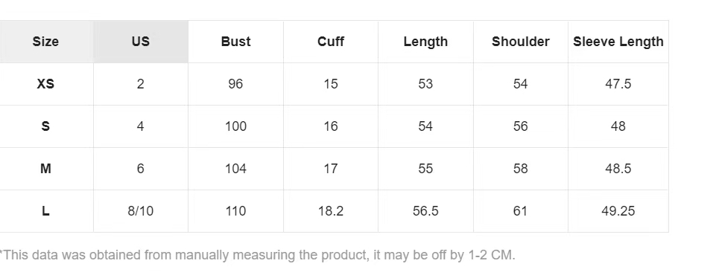Click the sleeve length 49.25 cell

[x=618, y=211]
